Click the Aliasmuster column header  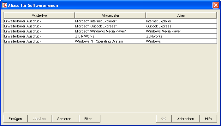coord(110,15)
